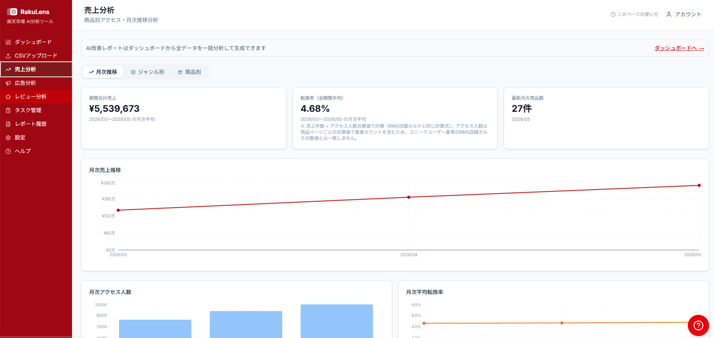This screenshot has height=338, width=714.
Task: Click the このページの使い方 help circle icon
Action: [613, 14]
